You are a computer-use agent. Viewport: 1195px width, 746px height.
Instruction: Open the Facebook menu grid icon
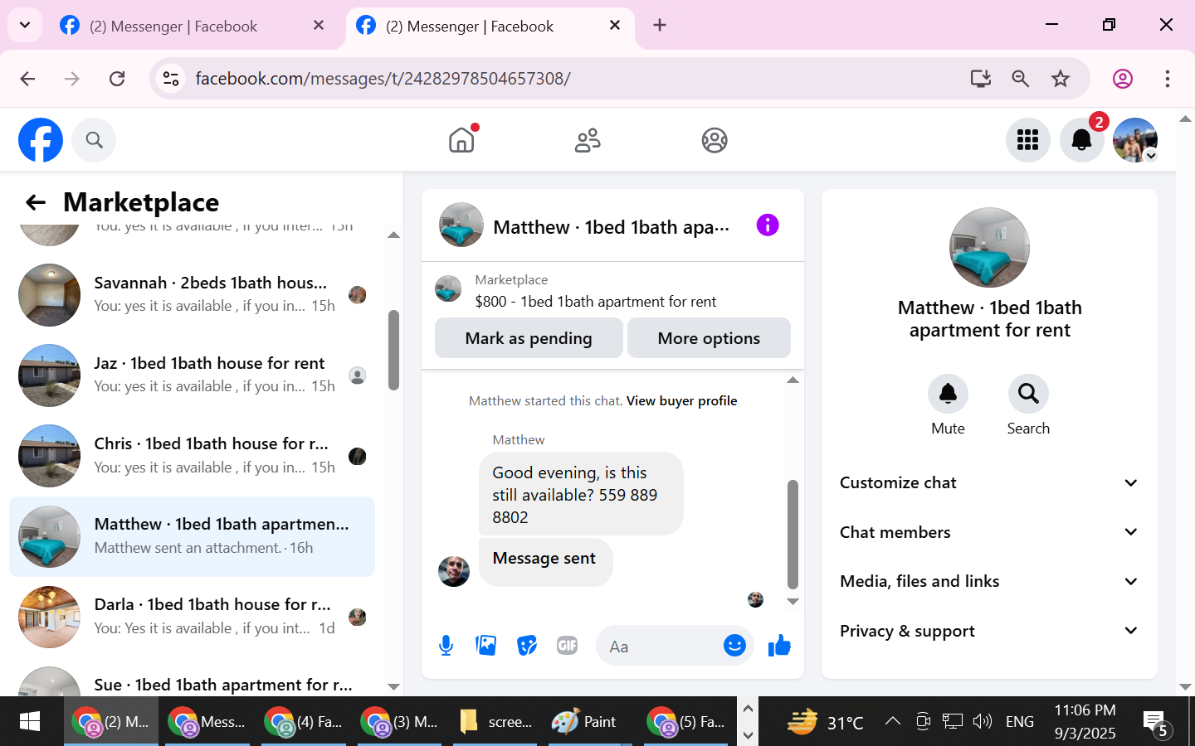click(x=1027, y=140)
